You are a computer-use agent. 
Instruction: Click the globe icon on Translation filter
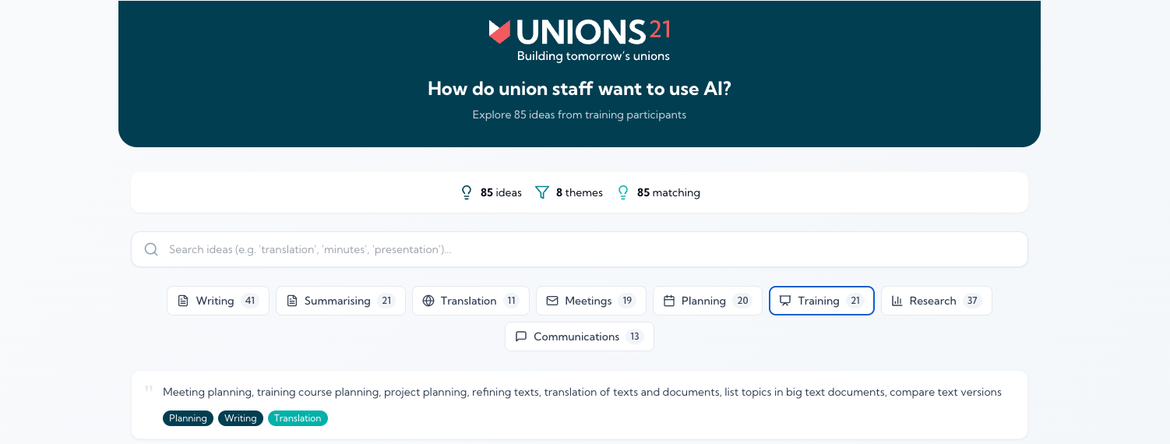click(x=428, y=301)
